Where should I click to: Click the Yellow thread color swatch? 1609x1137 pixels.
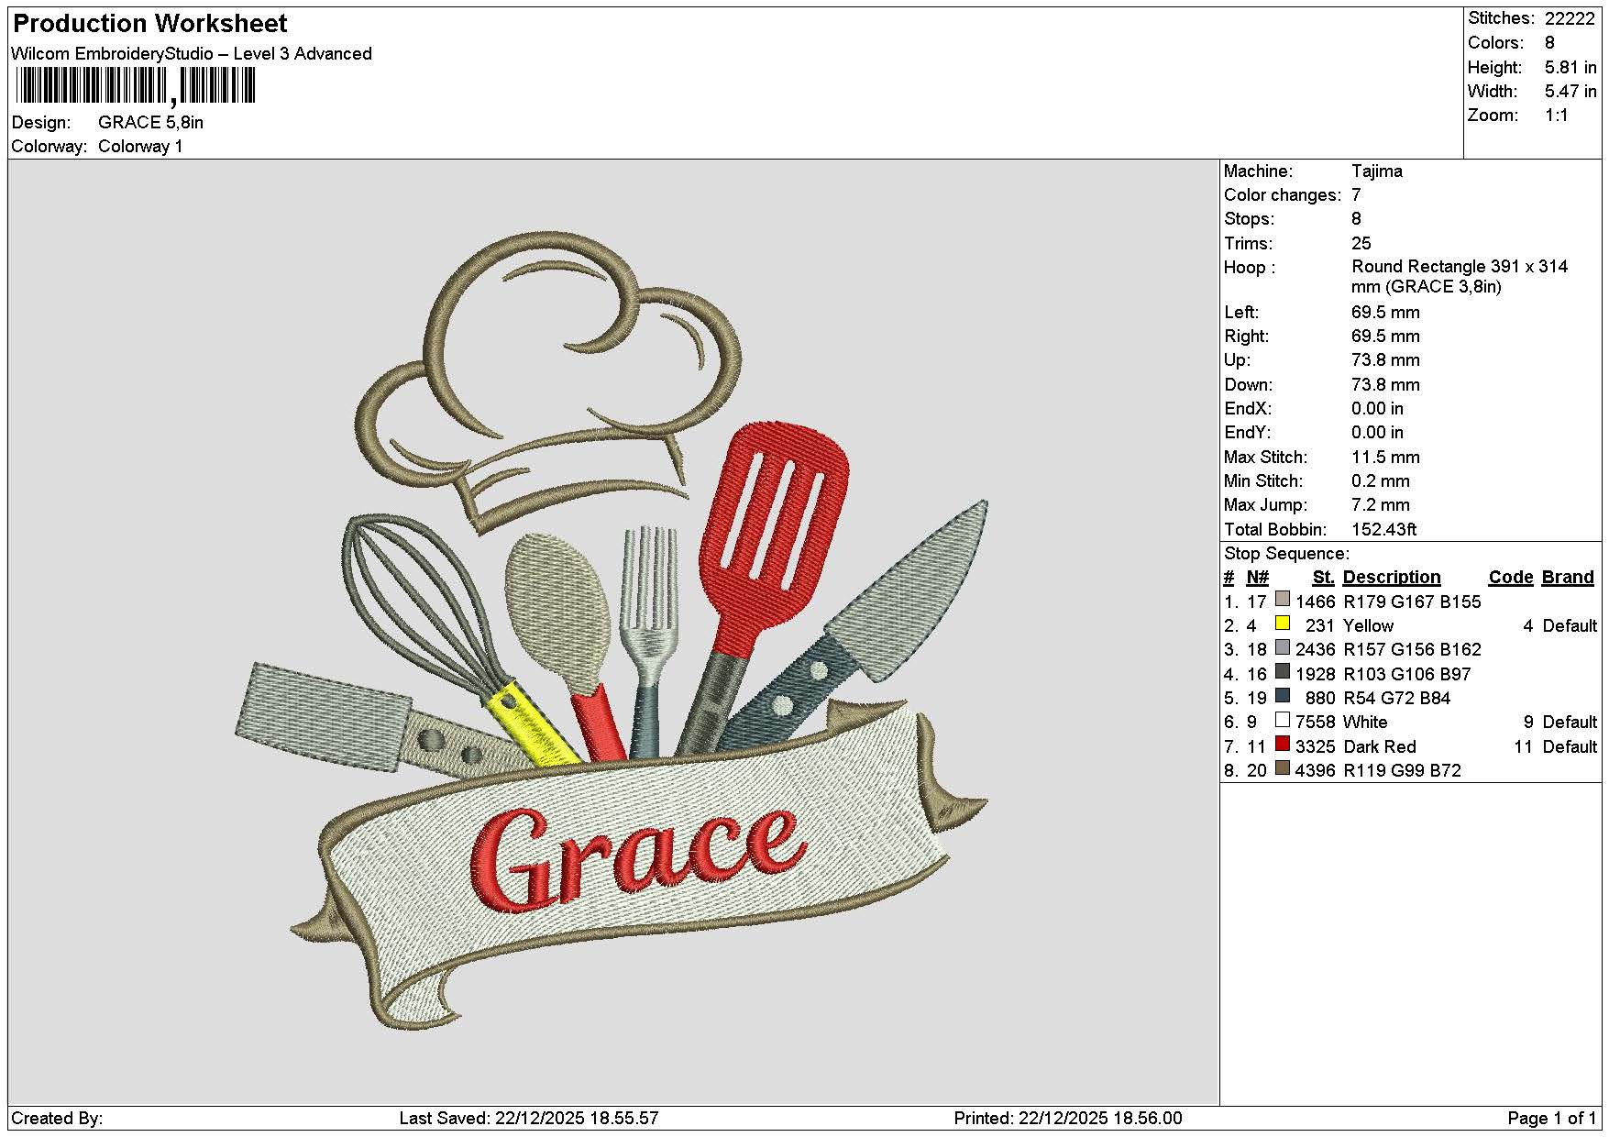point(1283,624)
